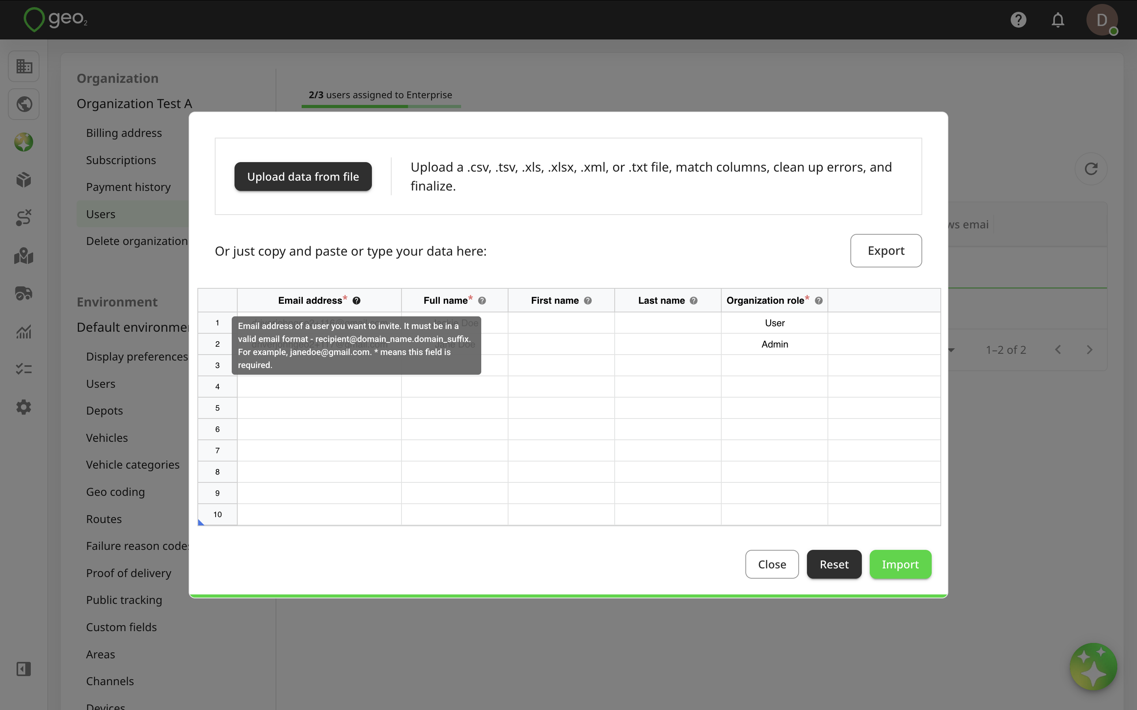This screenshot has width=1137, height=710.
Task: Go to previous page arrow in pagination
Action: coord(1058,350)
